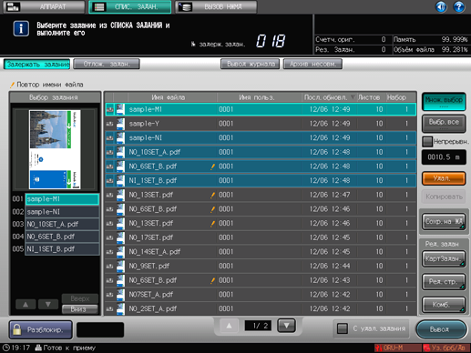Click the page thumbnail icon of NO_9SET.pdf row

(x=120, y=266)
